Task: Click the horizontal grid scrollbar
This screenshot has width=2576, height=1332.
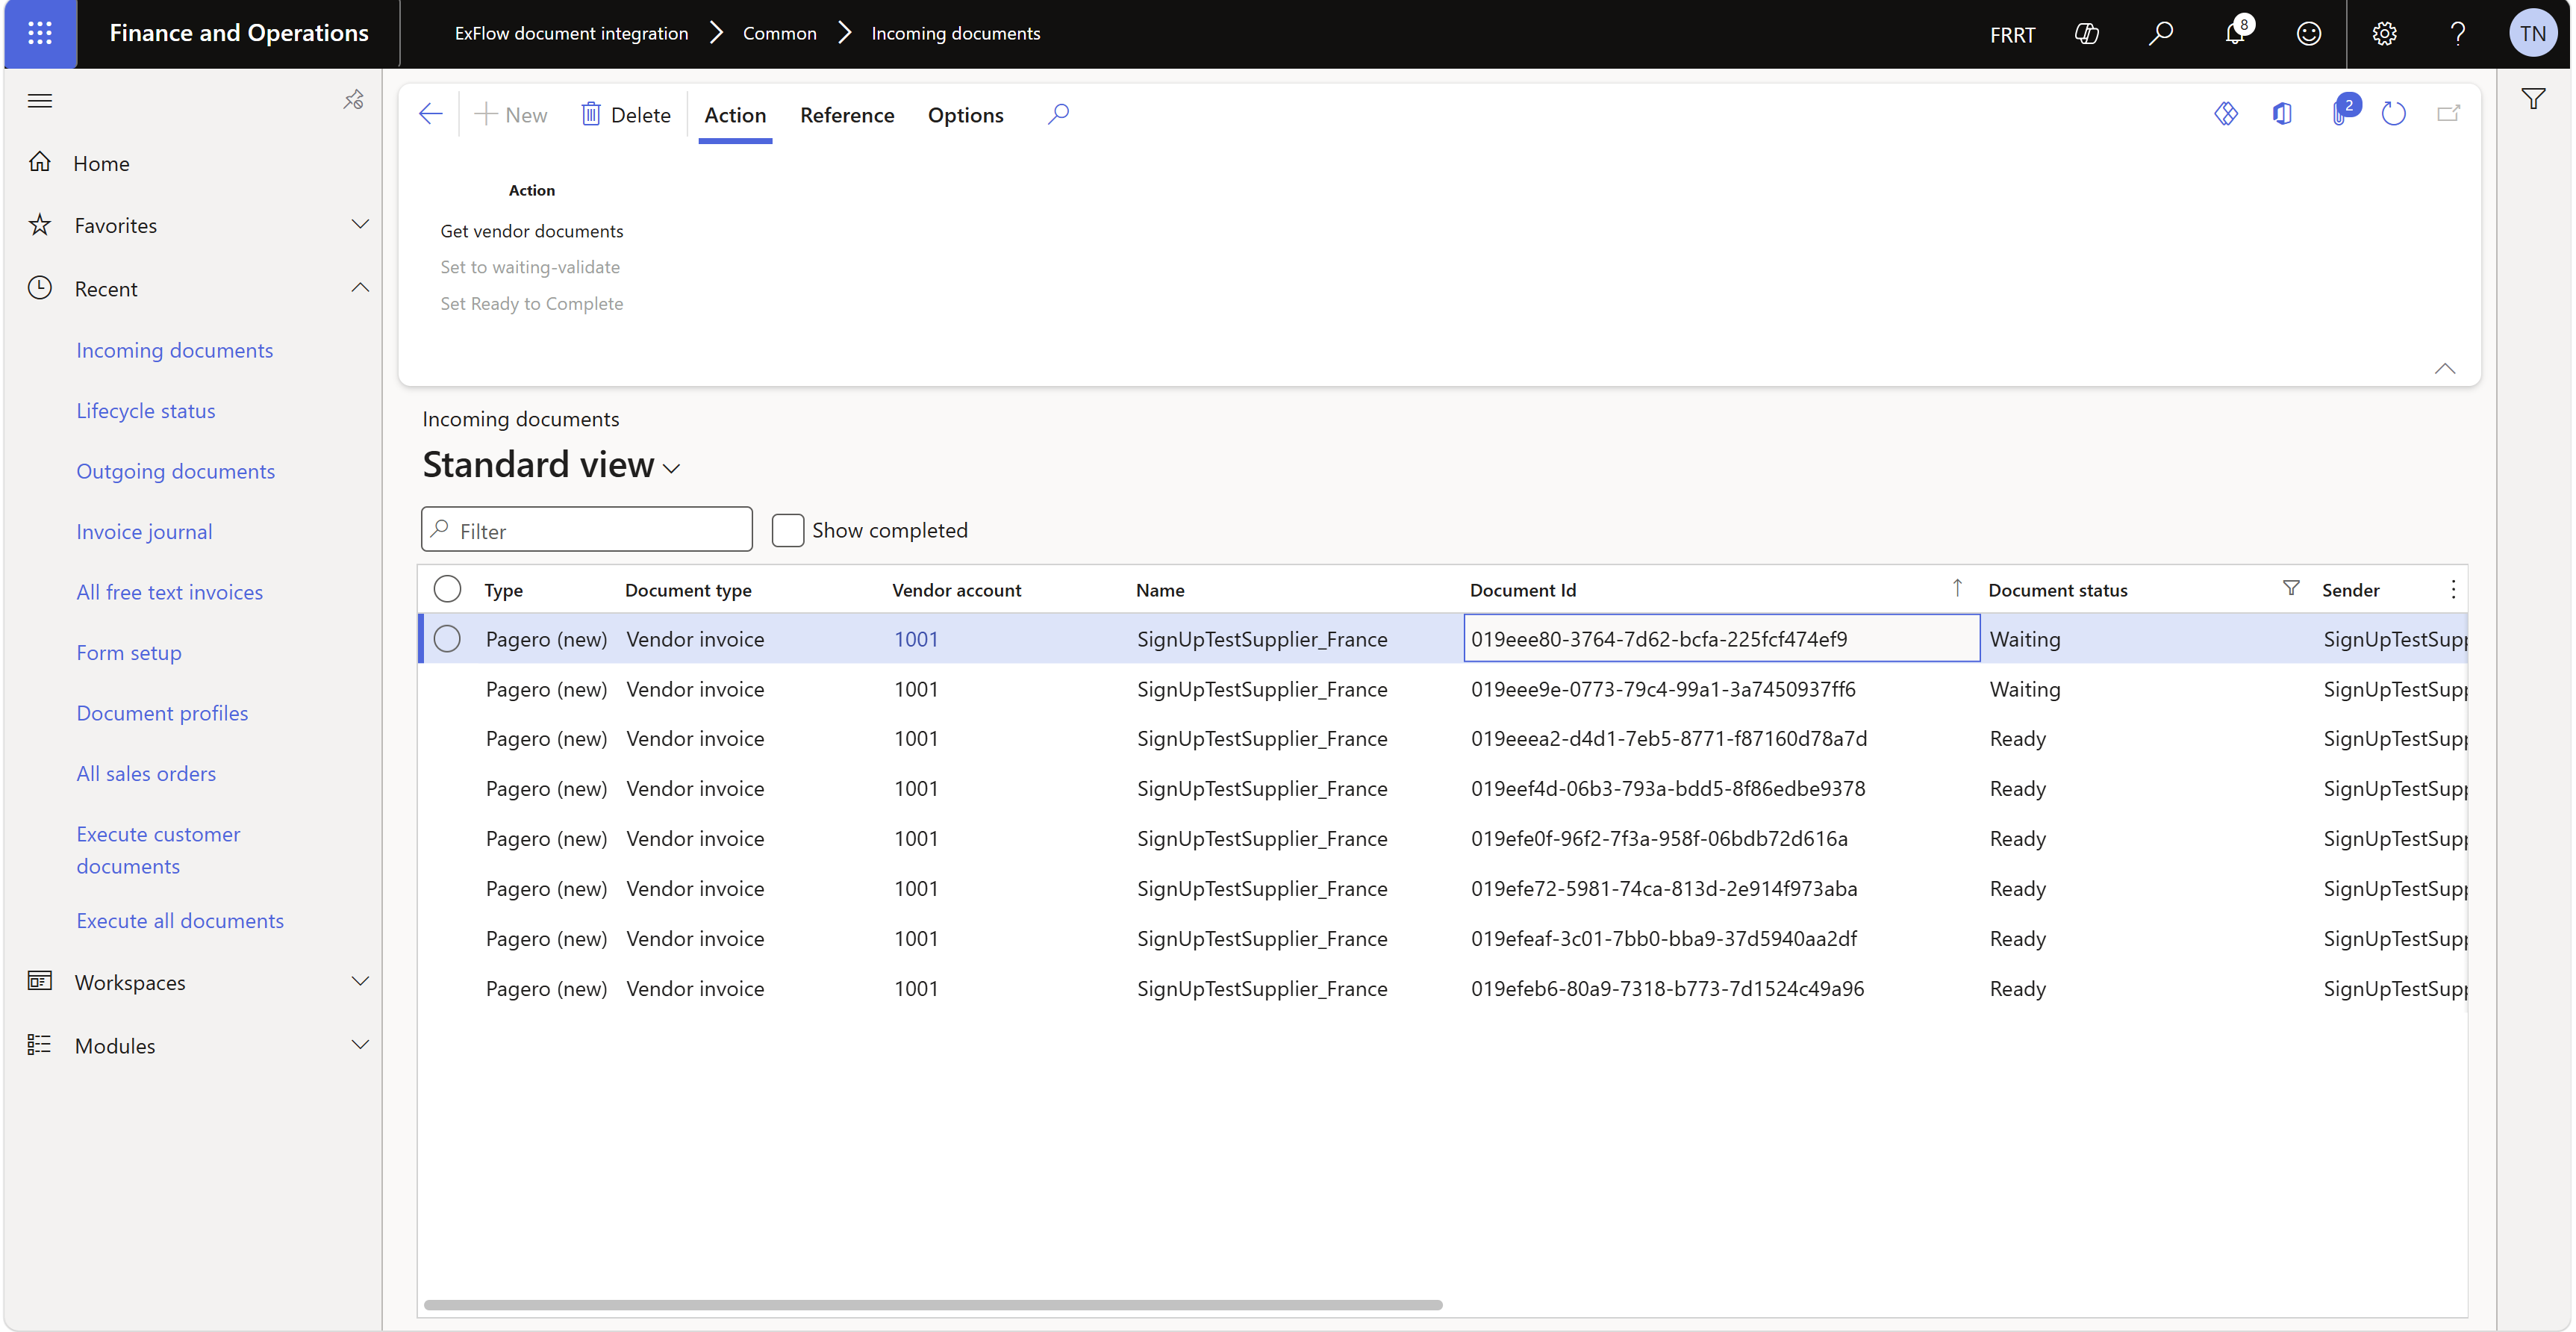Action: [932, 1304]
